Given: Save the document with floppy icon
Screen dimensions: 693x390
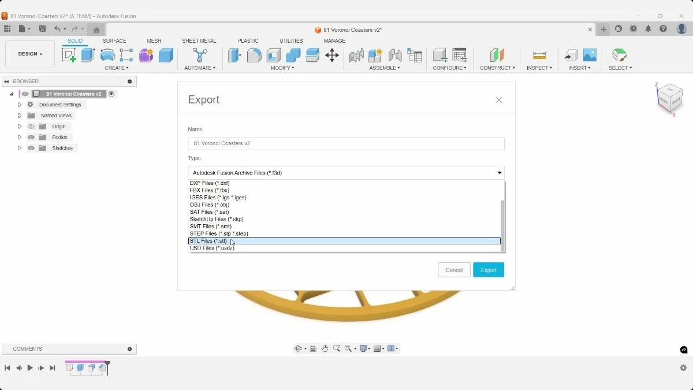Looking at the screenshot, I should (x=42, y=29).
